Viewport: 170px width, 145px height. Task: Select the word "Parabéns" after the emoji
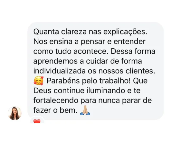(63, 81)
